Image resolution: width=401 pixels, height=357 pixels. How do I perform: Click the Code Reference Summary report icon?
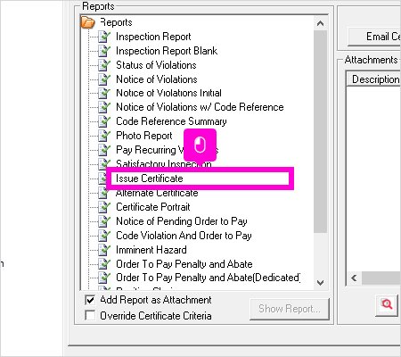pyautogui.click(x=104, y=121)
